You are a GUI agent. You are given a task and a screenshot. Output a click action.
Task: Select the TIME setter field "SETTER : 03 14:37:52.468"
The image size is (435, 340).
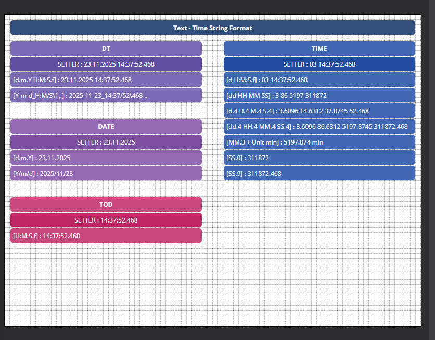coord(319,64)
